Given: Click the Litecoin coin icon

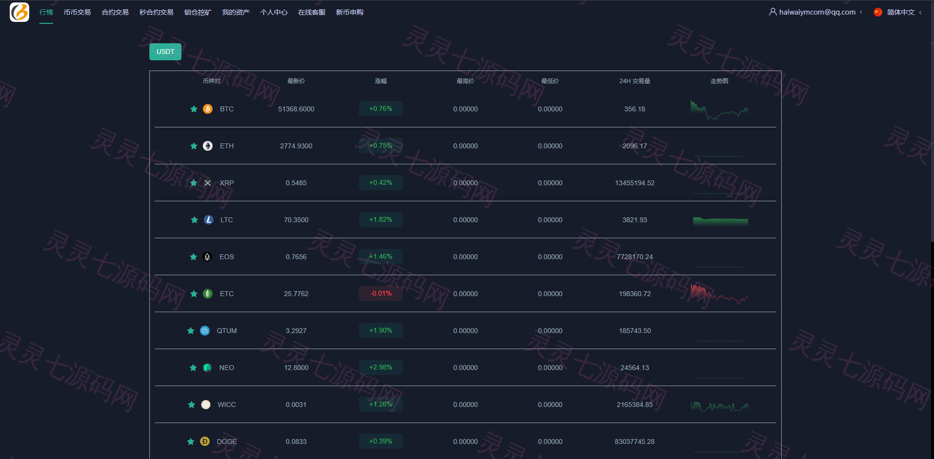Looking at the screenshot, I should pos(209,220).
